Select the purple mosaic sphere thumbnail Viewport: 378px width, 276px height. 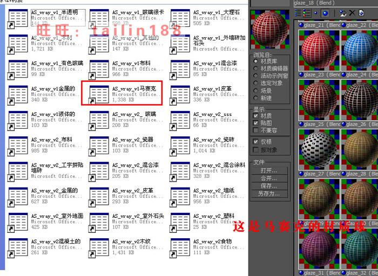pos(319,249)
